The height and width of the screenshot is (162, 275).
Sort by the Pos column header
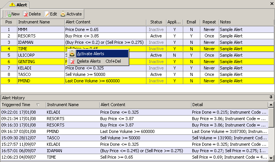[x=9, y=22]
